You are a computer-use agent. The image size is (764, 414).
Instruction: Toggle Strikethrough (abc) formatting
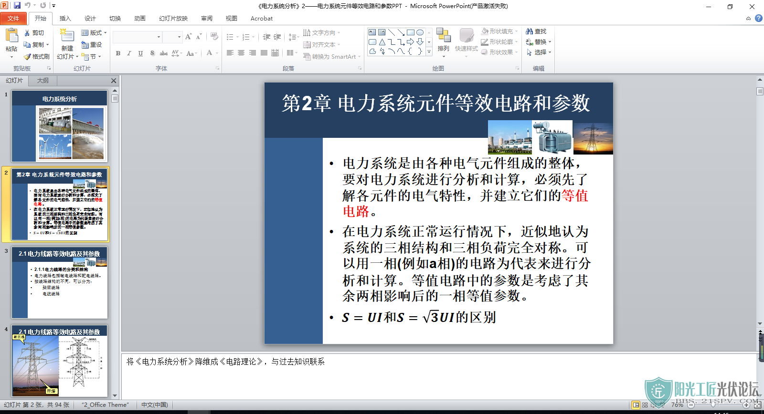163,53
